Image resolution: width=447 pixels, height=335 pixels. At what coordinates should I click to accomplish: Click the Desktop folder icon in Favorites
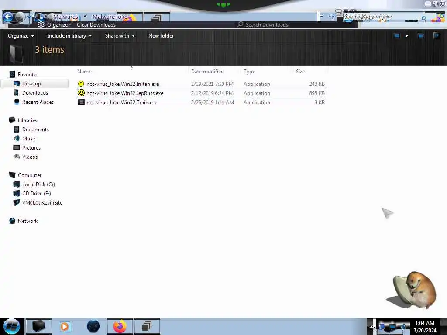point(17,83)
